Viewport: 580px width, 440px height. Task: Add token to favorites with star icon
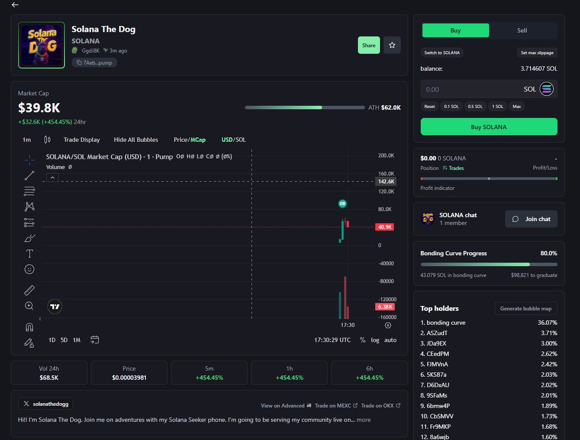(392, 45)
